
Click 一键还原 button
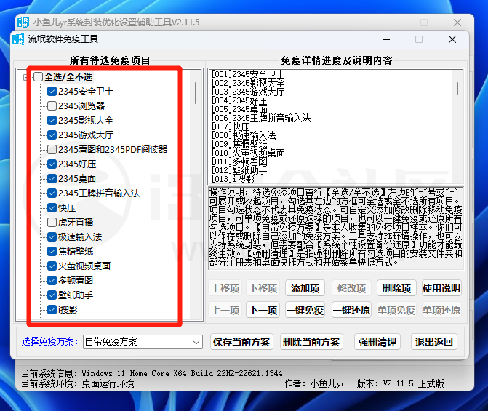(x=352, y=310)
